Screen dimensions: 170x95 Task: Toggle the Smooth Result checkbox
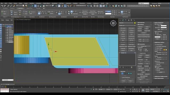click(155, 45)
